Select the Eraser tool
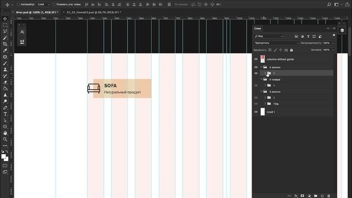Image resolution: width=352 pixels, height=198 pixels. coord(5,82)
